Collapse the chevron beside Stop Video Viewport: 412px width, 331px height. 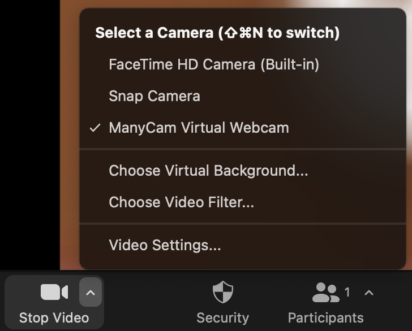tap(91, 292)
